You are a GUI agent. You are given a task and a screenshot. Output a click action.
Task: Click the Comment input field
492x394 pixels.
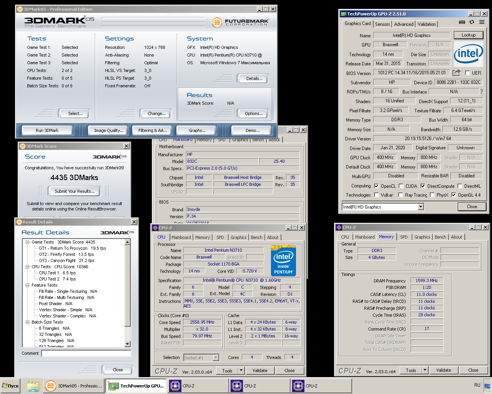click(86, 353)
